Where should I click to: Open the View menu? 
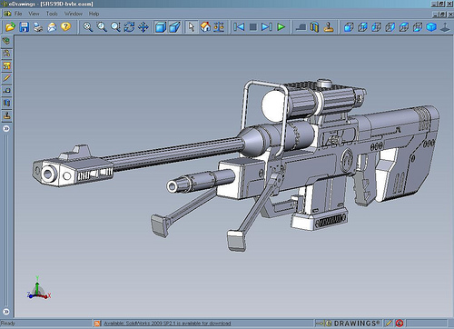(34, 14)
